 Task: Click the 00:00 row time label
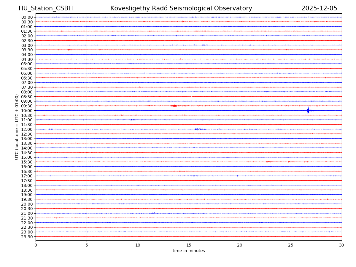point(27,17)
